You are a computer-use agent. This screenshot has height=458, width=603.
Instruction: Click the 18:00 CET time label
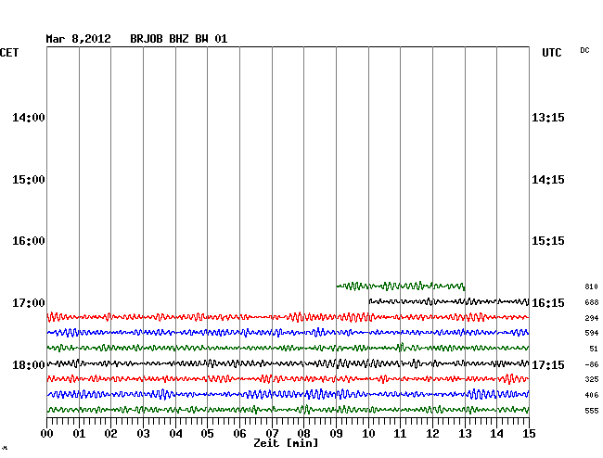(29, 364)
